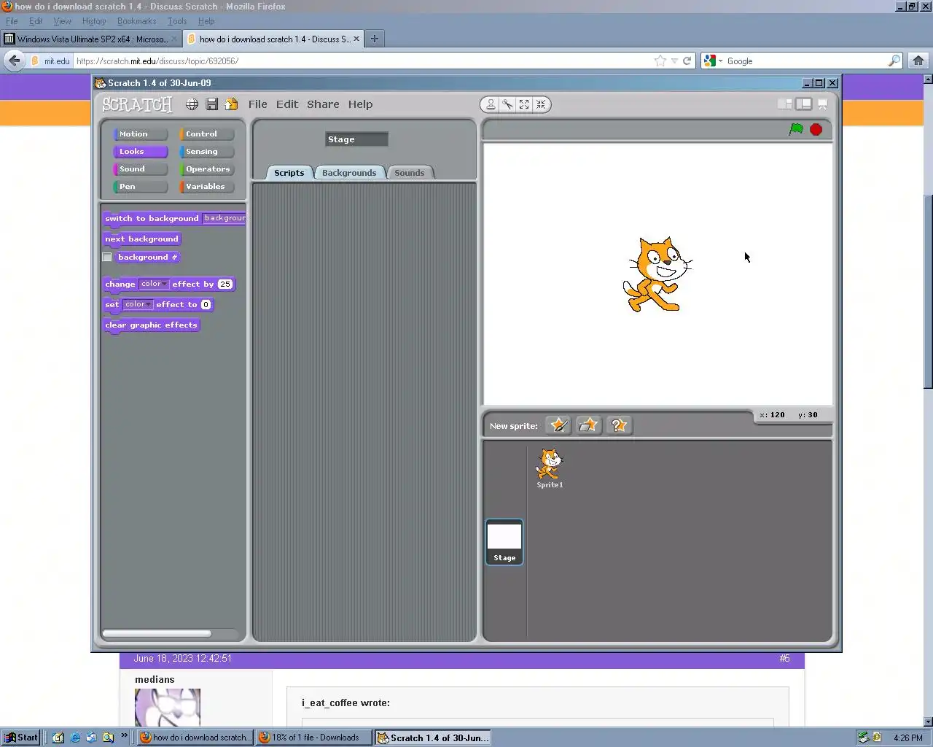The width and height of the screenshot is (933, 747).
Task: Click the 0 value in set effect block
Action: [206, 304]
